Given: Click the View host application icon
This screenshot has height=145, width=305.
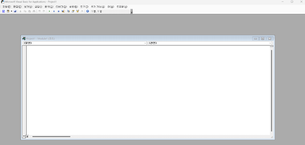Looking at the screenshot, I should click(x=4, y=11).
